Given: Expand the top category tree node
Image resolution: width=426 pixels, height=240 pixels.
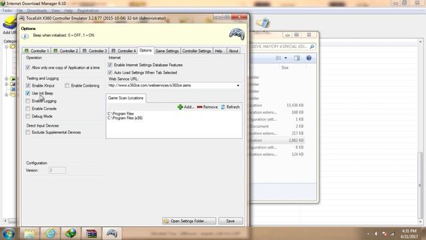Looking at the screenshot, I should tap(6, 47).
